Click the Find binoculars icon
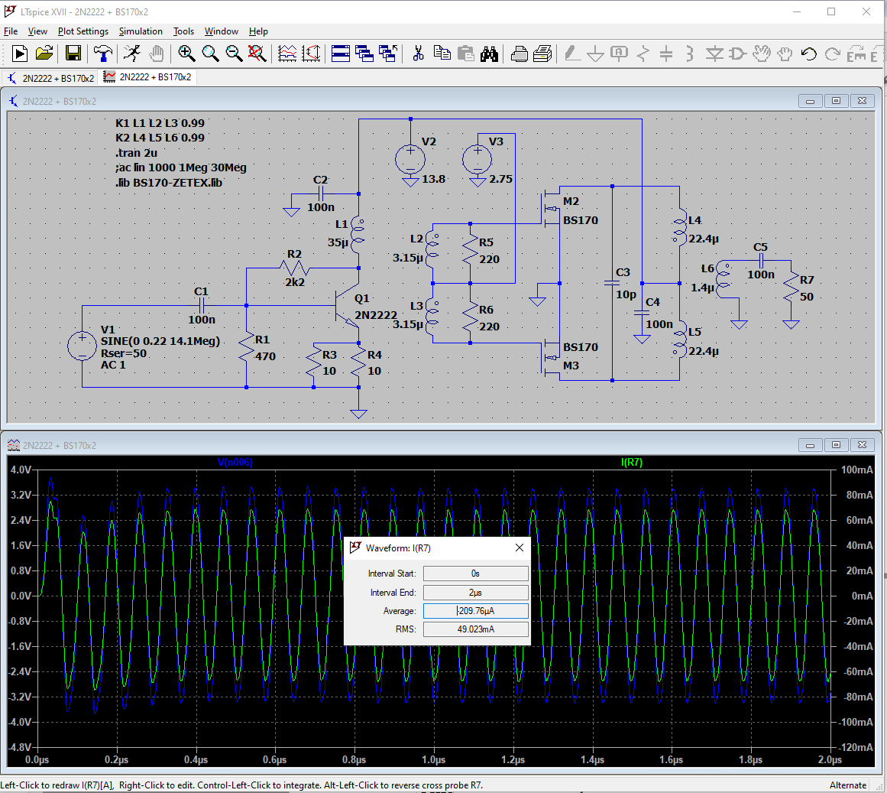 point(490,54)
